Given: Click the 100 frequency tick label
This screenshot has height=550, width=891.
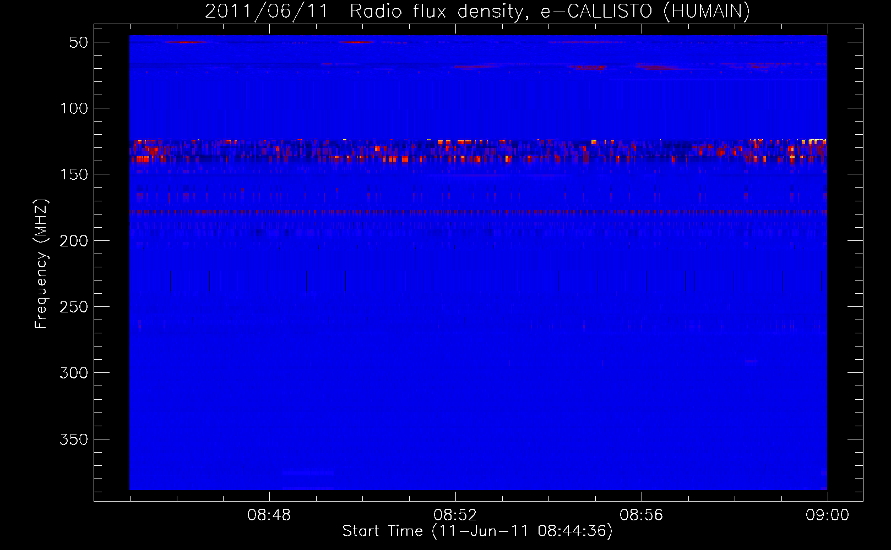Looking at the screenshot, I should tap(74, 108).
